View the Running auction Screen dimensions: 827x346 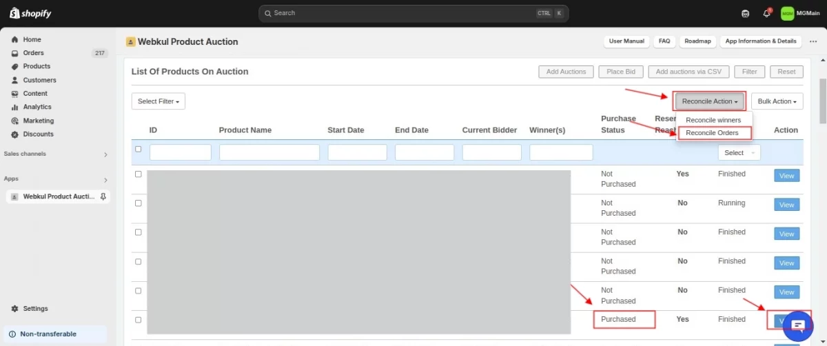pos(786,205)
